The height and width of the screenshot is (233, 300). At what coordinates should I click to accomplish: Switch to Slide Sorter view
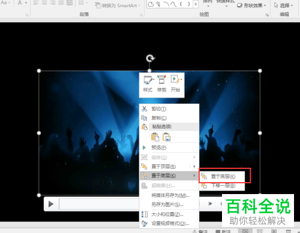pyautogui.click(x=260, y=231)
